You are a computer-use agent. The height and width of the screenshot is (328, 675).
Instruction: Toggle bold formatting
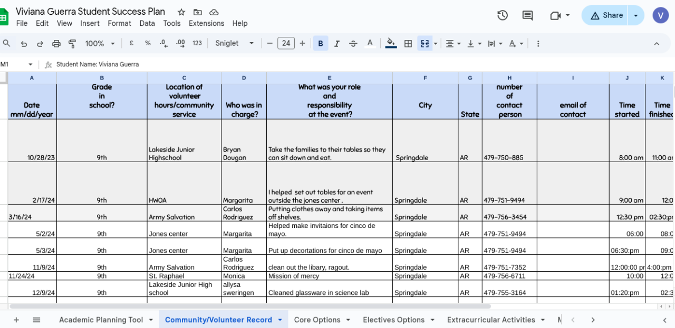pyautogui.click(x=320, y=44)
